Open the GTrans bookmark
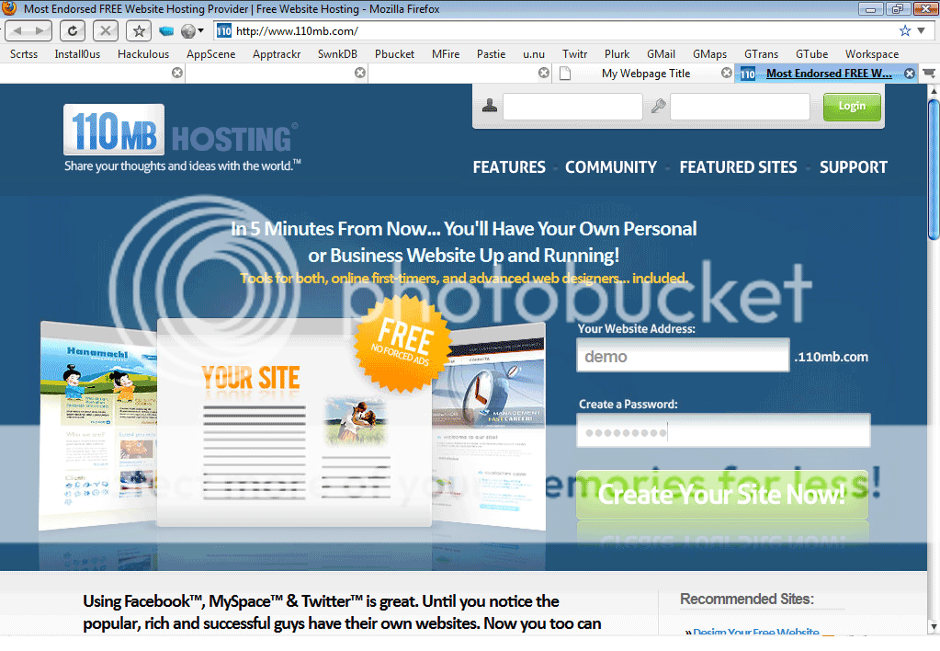Screen dimensions: 940x651 click(762, 54)
